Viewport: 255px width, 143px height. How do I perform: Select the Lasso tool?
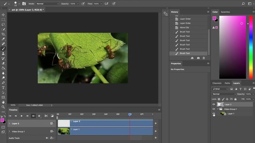(x=3, y=25)
